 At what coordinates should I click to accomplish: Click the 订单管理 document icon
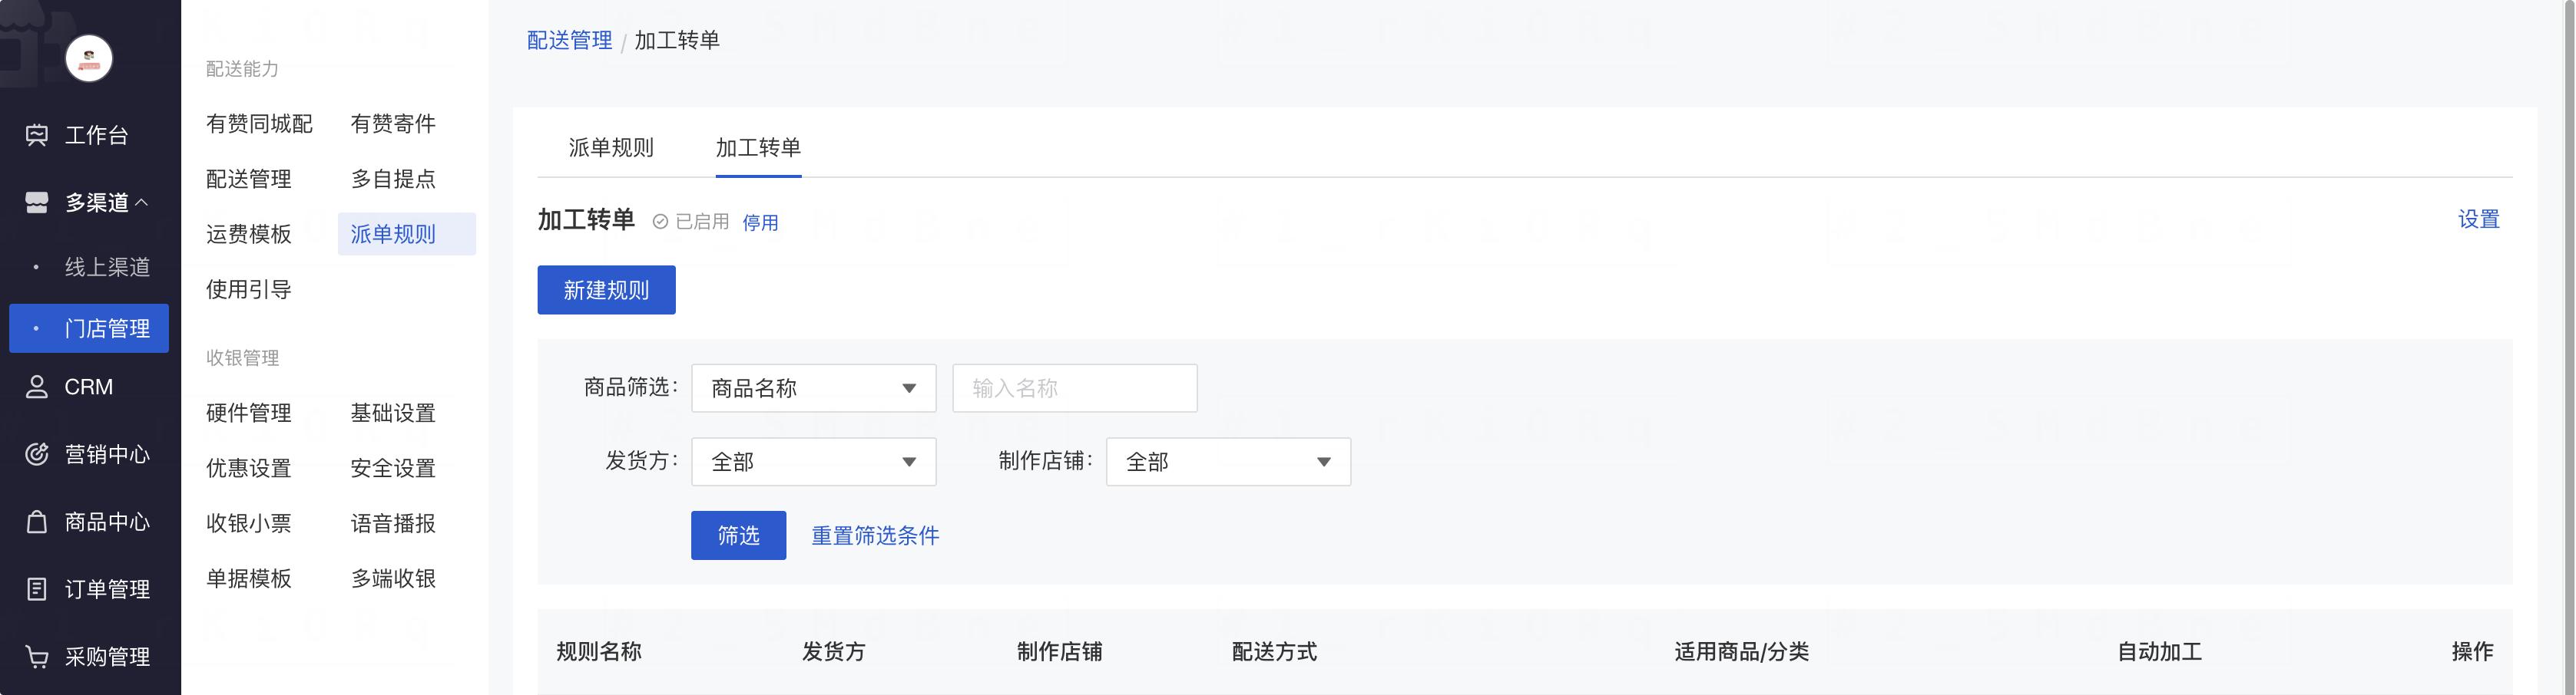point(37,589)
